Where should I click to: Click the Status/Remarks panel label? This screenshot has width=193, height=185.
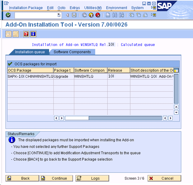tap(21, 134)
